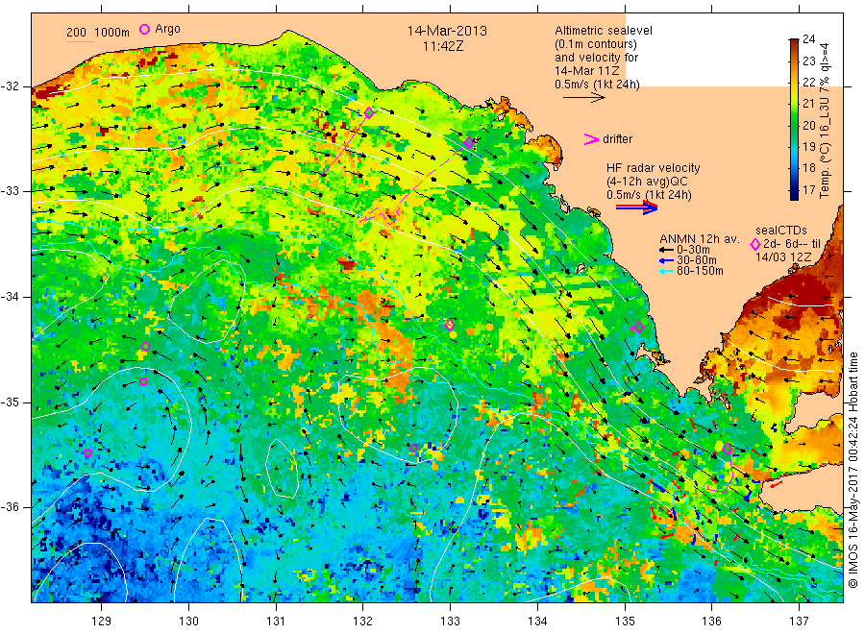865x634 pixels.
Task: Click the 'Altimetric sealevel' text
Action: point(604,31)
